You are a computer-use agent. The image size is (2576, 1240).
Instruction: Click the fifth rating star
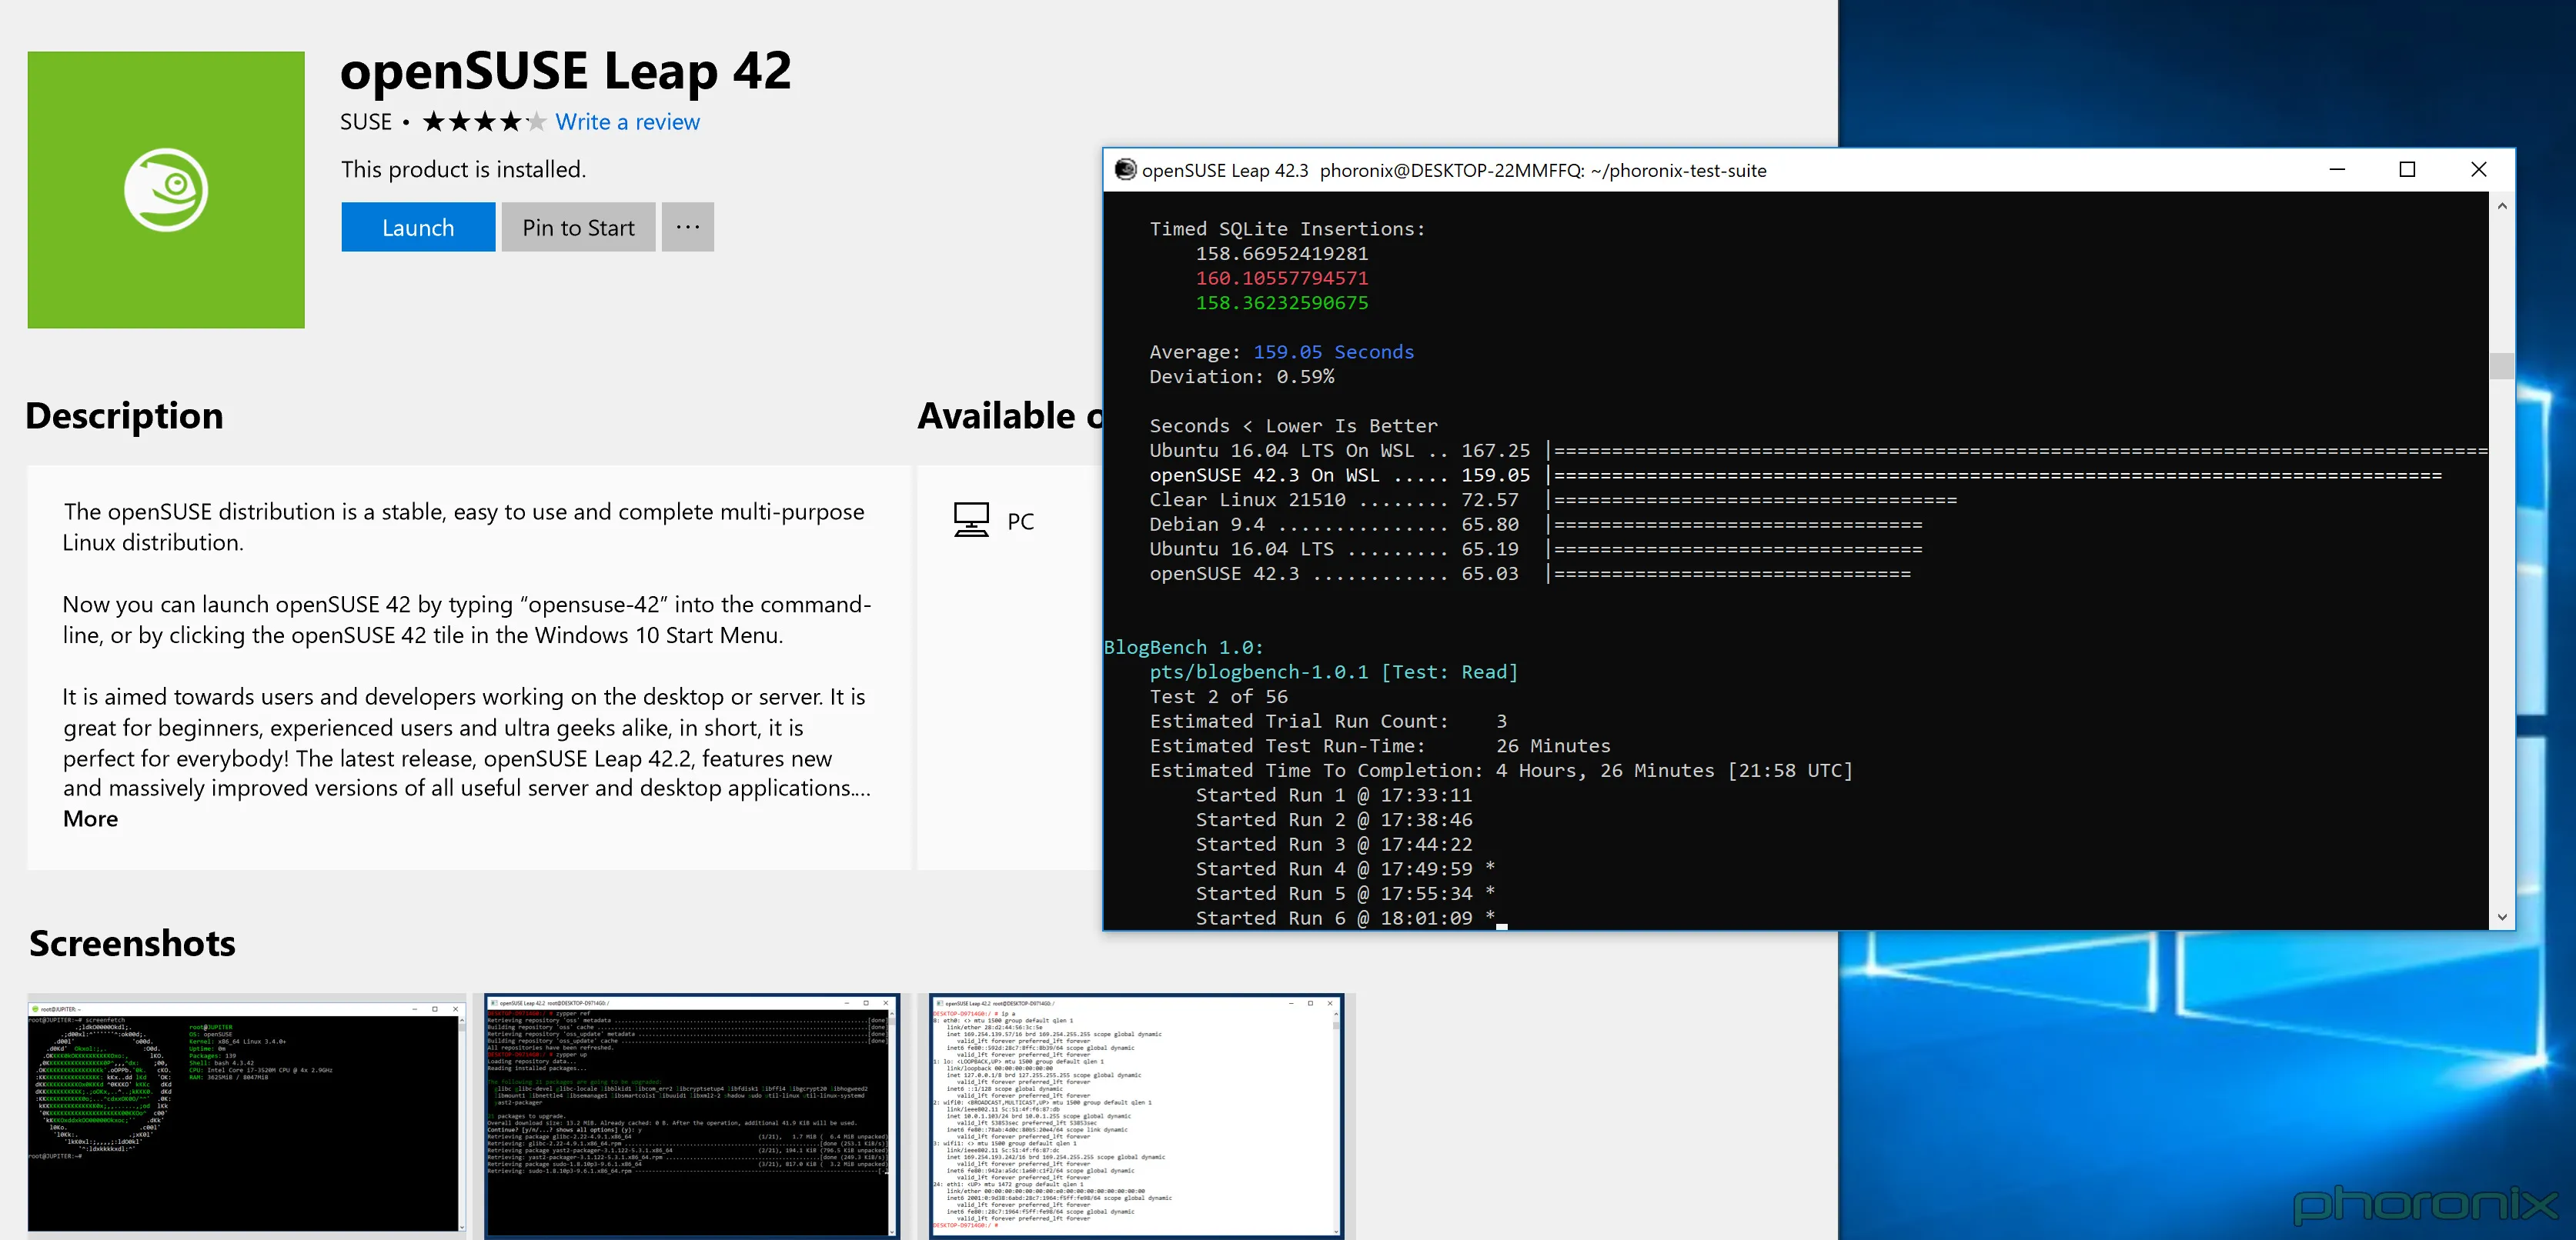[x=537, y=121]
